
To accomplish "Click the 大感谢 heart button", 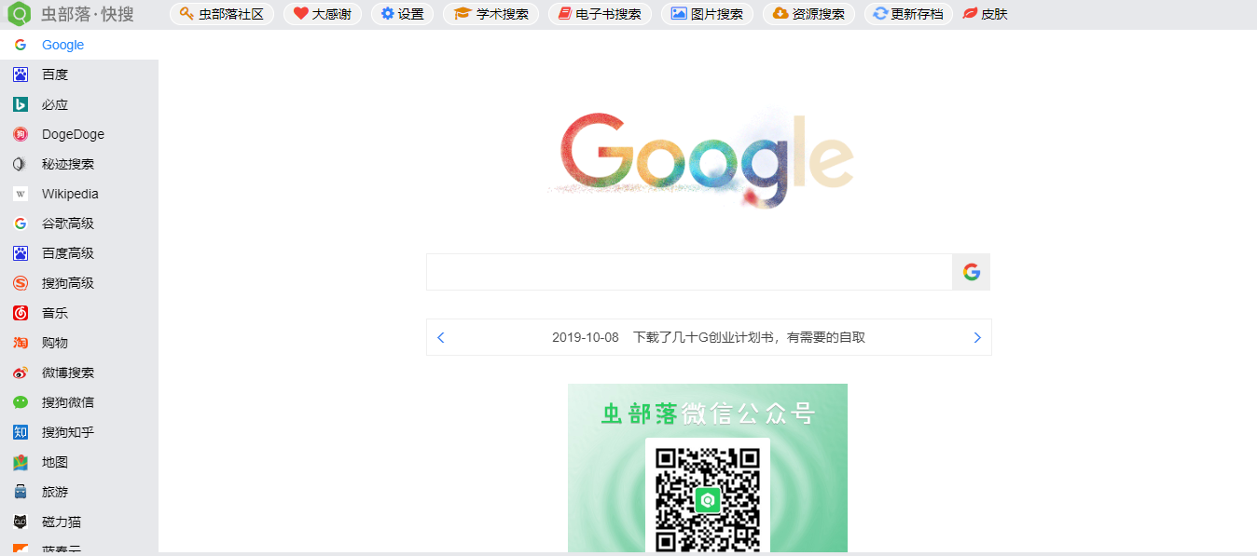I will tap(323, 14).
